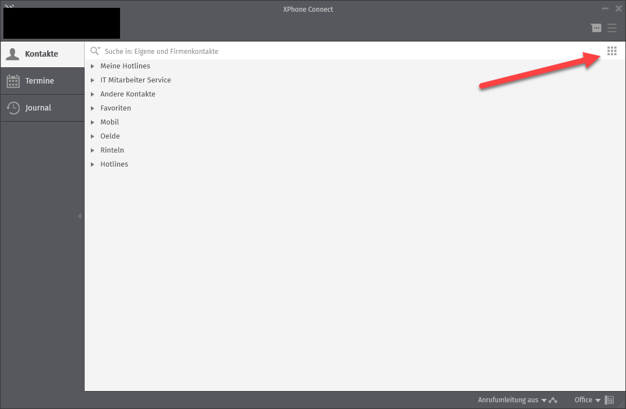The width and height of the screenshot is (626, 409).
Task: Click the desk phone device icon
Action: tap(610, 400)
